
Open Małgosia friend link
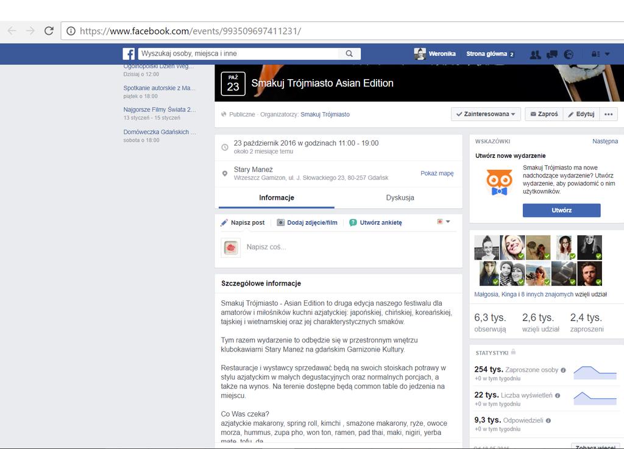(x=486, y=295)
